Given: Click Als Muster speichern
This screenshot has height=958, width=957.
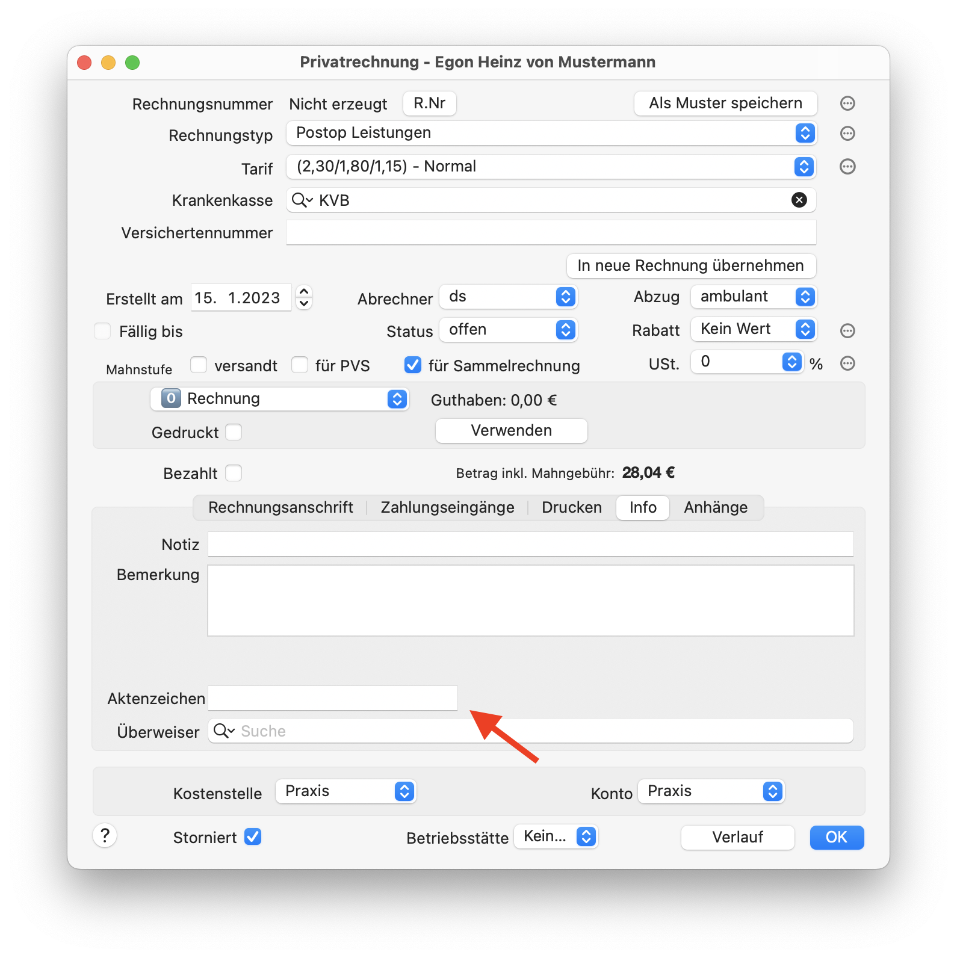Looking at the screenshot, I should pyautogui.click(x=726, y=103).
